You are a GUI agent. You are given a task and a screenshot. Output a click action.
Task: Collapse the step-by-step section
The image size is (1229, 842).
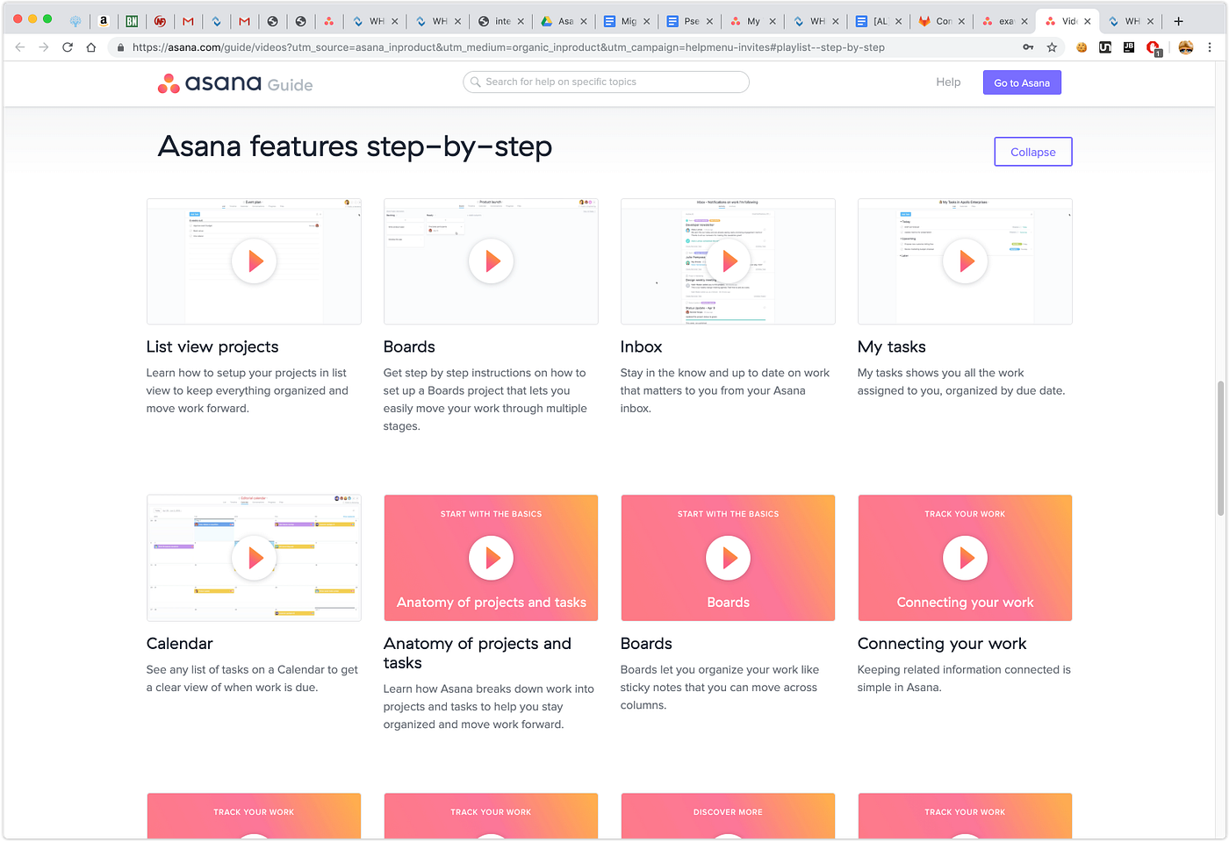(1032, 152)
